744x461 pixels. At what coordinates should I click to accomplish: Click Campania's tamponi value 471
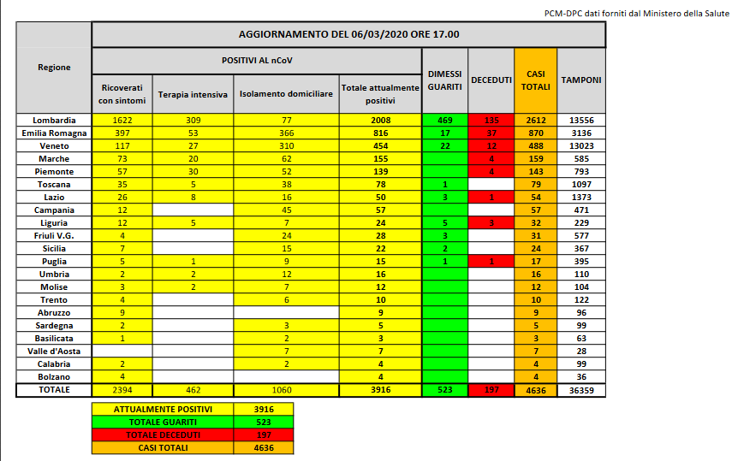(x=581, y=210)
